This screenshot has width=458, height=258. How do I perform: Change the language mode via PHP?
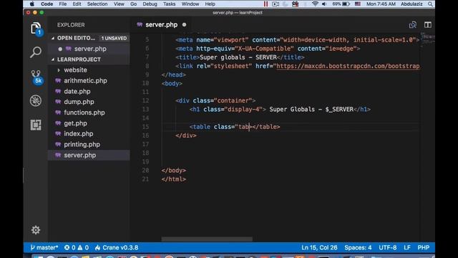coord(423,247)
